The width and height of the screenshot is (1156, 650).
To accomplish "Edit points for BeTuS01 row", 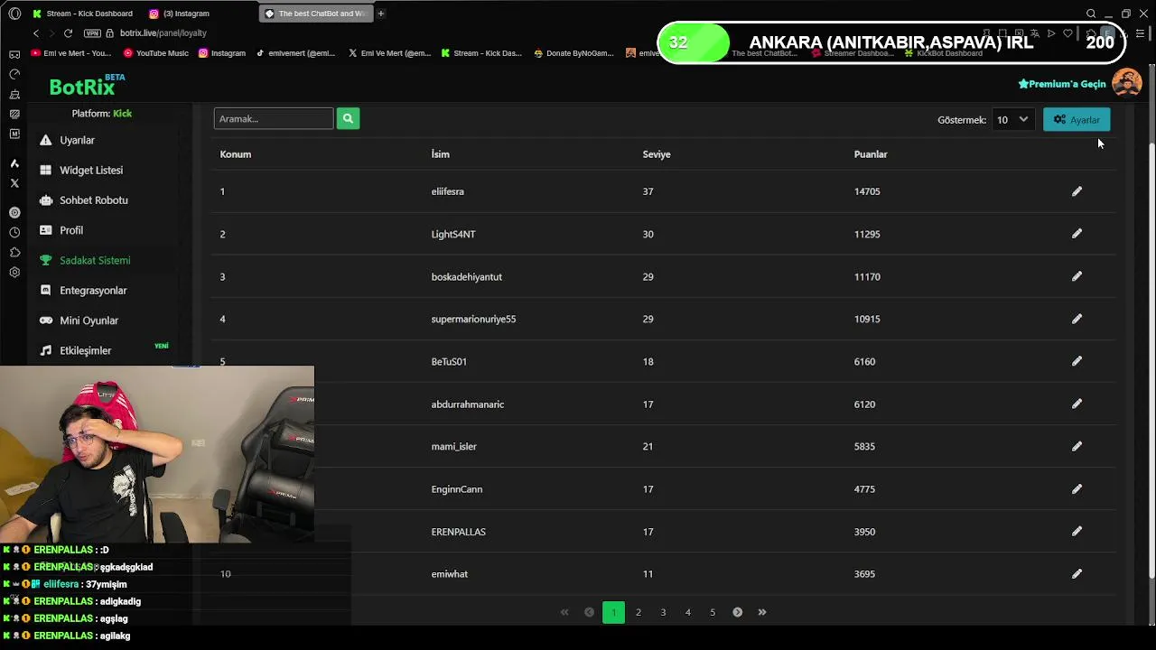I will 1077,361.
